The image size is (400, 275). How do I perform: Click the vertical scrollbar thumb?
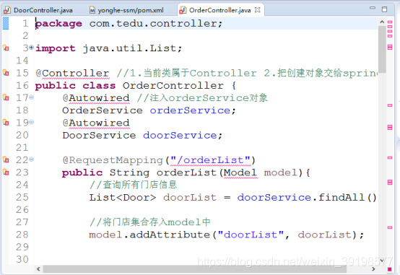382,50
